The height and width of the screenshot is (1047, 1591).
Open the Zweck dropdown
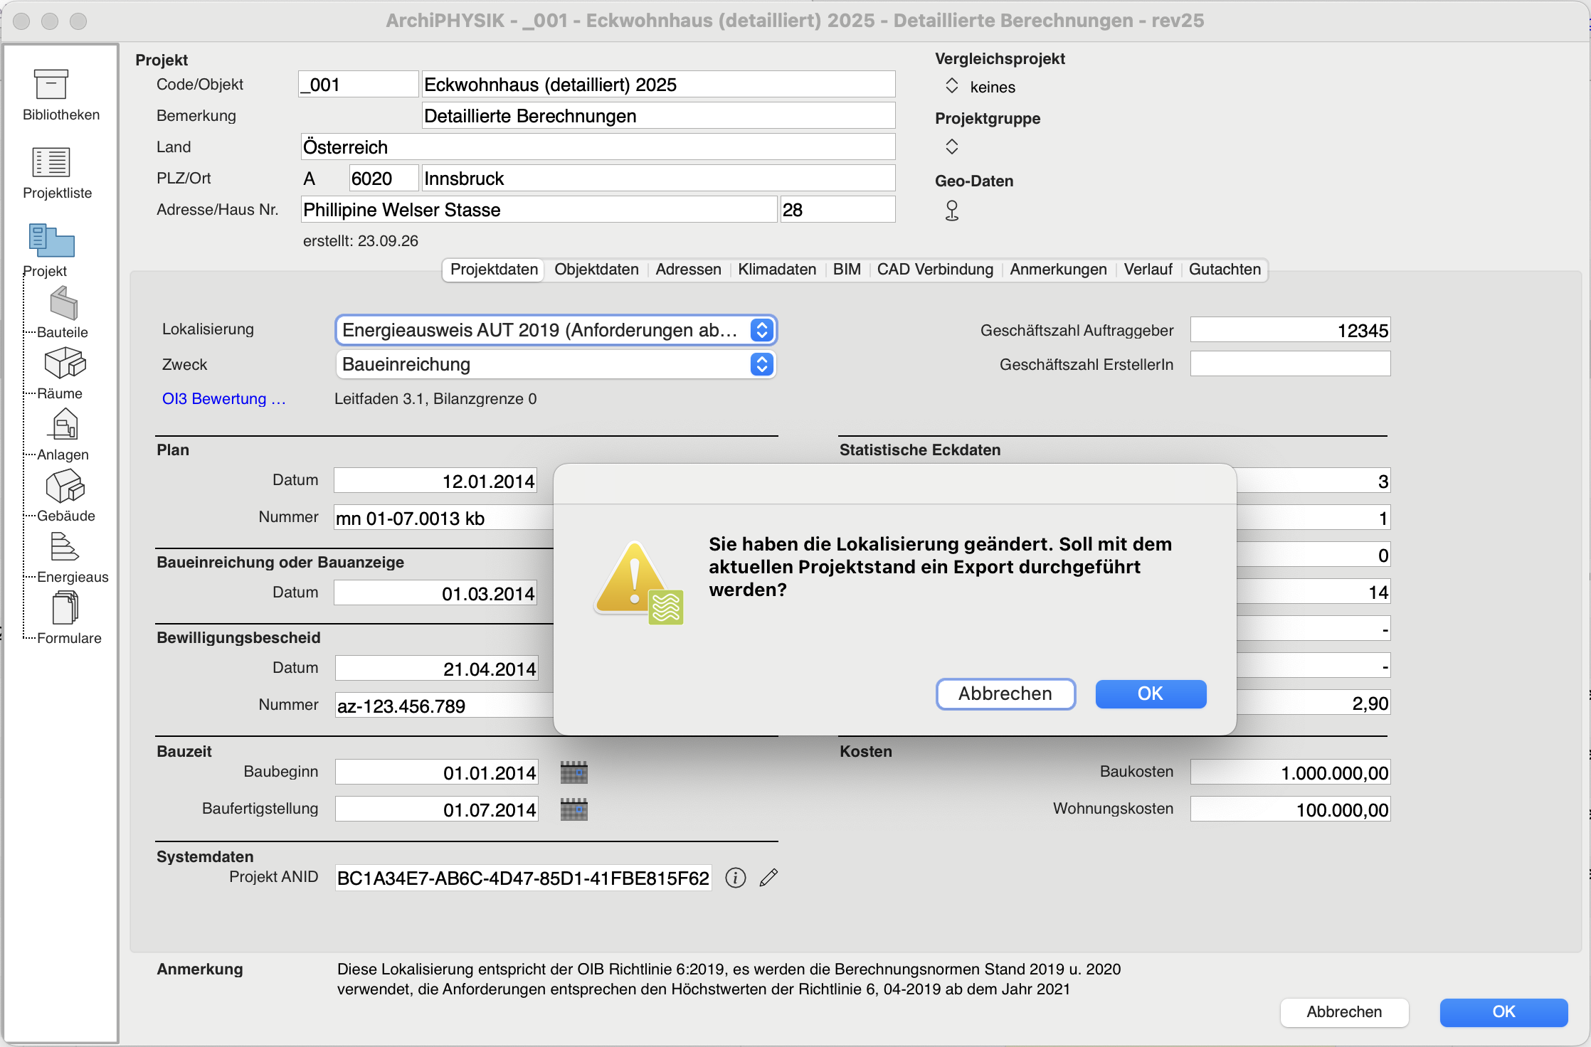click(x=556, y=364)
